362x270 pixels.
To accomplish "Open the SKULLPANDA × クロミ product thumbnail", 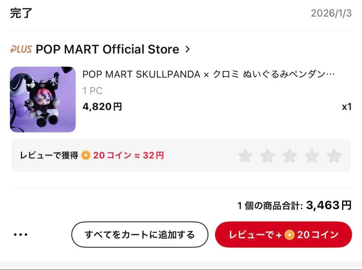I will pos(43,99).
